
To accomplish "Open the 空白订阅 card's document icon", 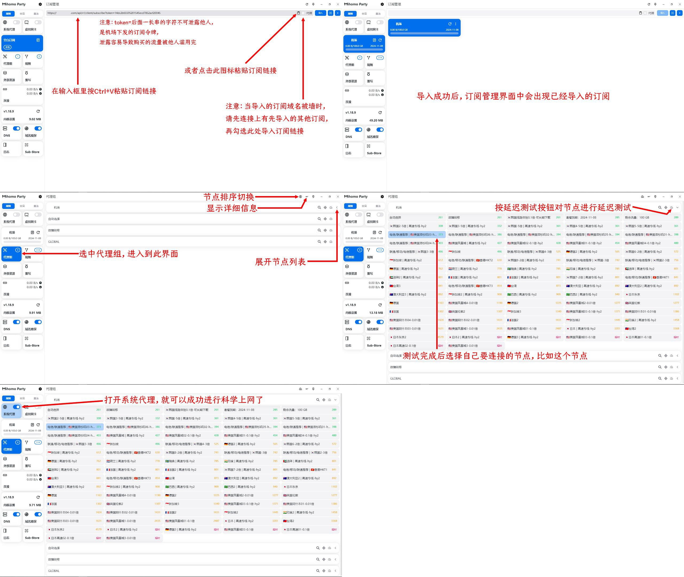I will tap(38, 40).
